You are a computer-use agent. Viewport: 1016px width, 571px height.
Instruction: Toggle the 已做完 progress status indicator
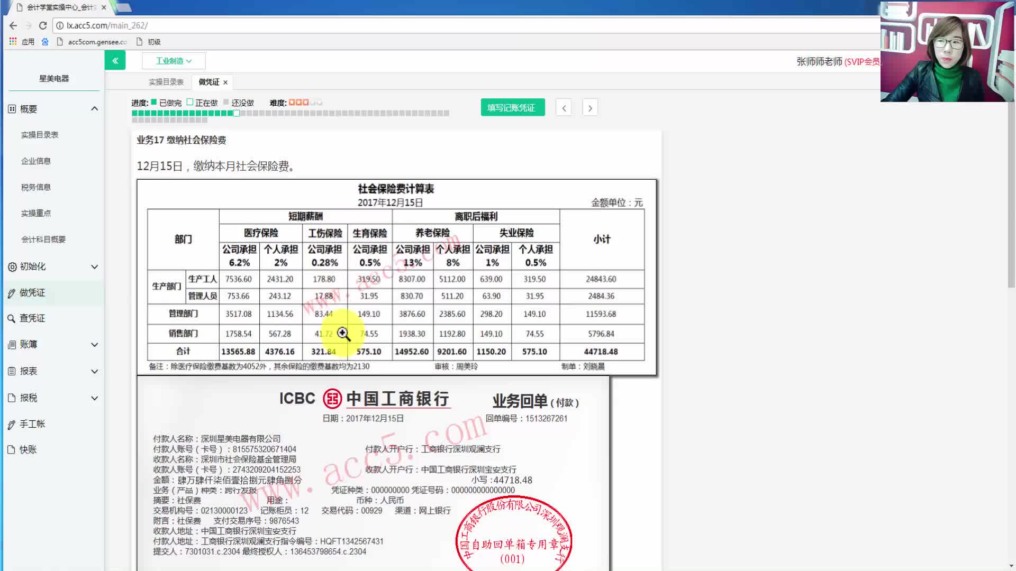tap(153, 102)
